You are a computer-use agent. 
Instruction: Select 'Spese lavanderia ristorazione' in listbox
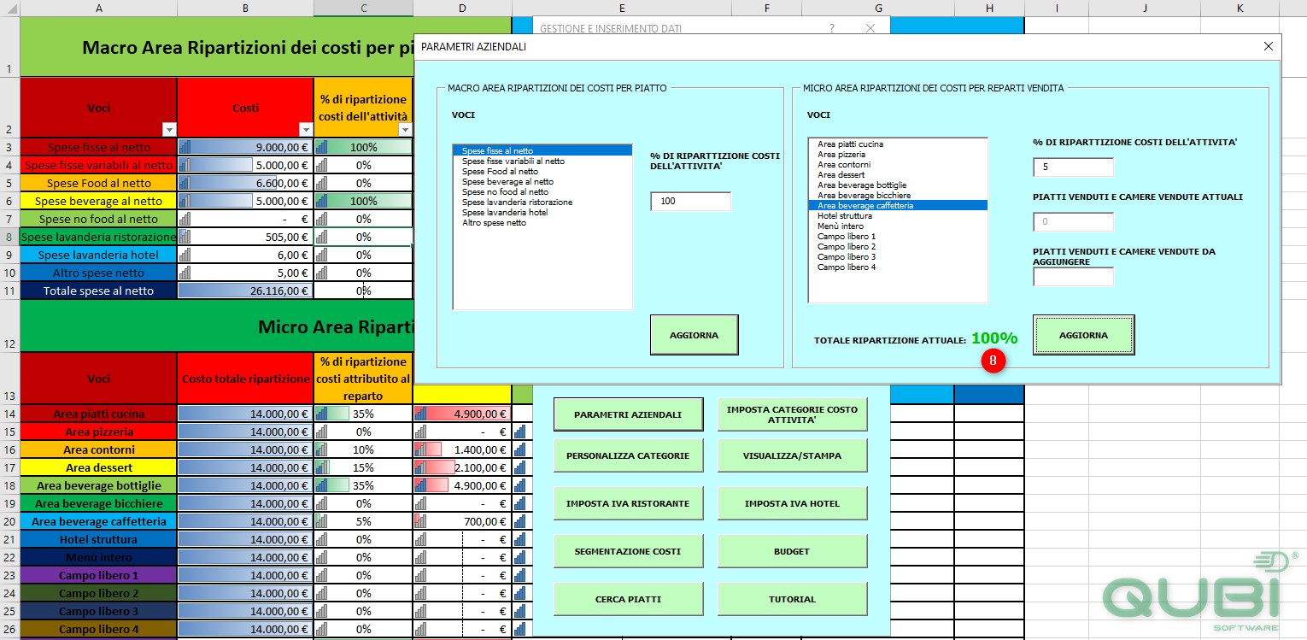tap(542, 202)
